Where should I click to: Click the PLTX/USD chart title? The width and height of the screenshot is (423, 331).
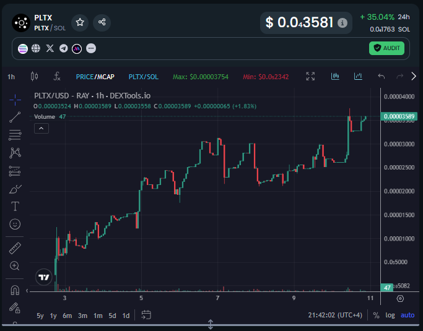click(92, 96)
